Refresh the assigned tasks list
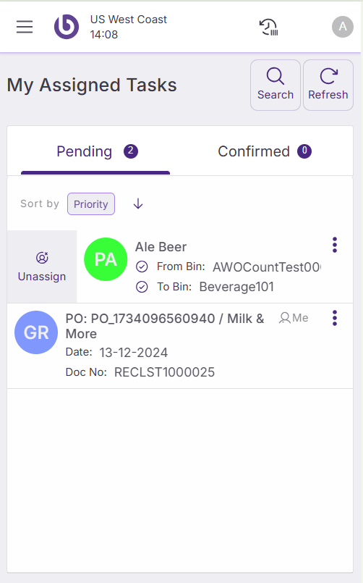 coord(328,85)
